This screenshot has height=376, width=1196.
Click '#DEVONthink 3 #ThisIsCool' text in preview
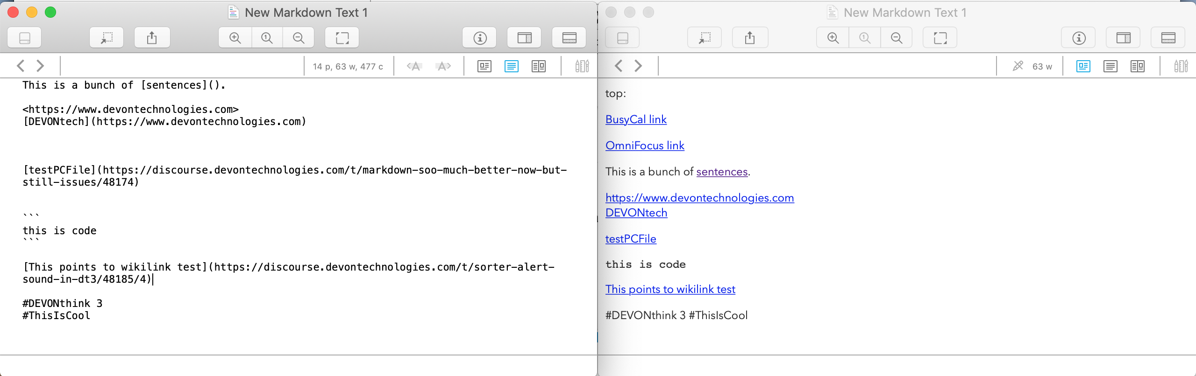[x=676, y=315]
